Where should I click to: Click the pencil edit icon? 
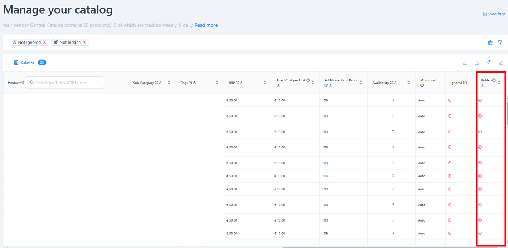(x=501, y=63)
